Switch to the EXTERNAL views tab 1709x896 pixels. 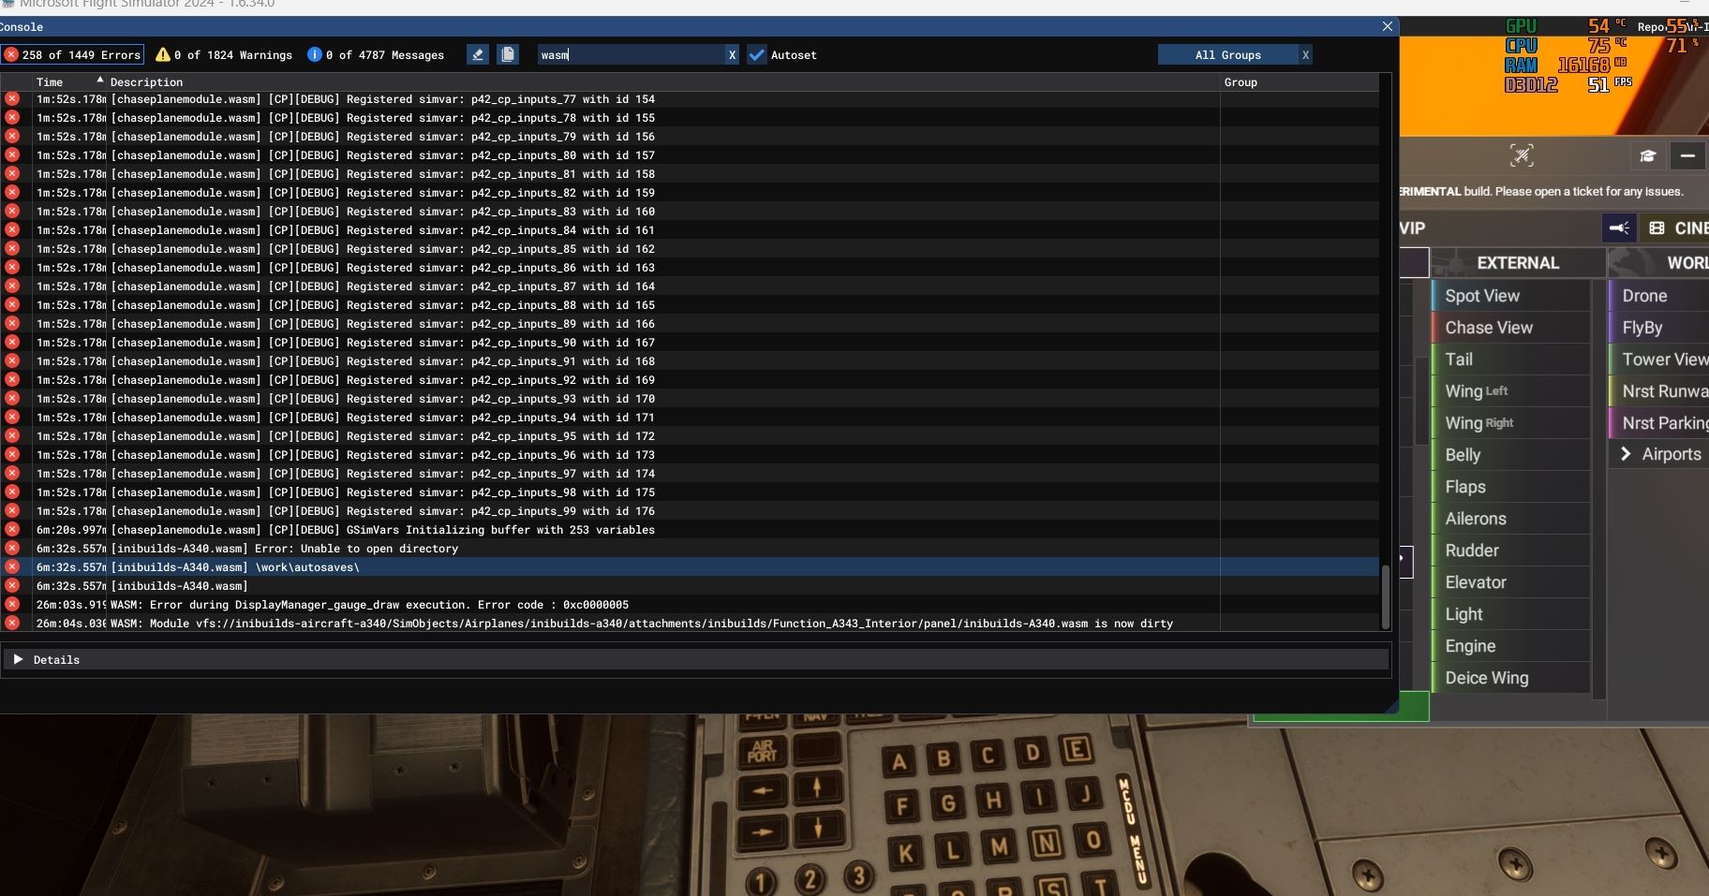pyautogui.click(x=1517, y=263)
